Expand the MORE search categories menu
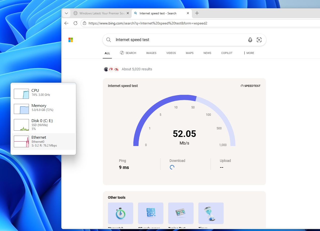Viewport: 320px width, 231px height. coord(249,53)
